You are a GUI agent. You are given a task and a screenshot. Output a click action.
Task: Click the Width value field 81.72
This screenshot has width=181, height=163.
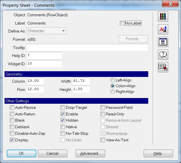81,81
